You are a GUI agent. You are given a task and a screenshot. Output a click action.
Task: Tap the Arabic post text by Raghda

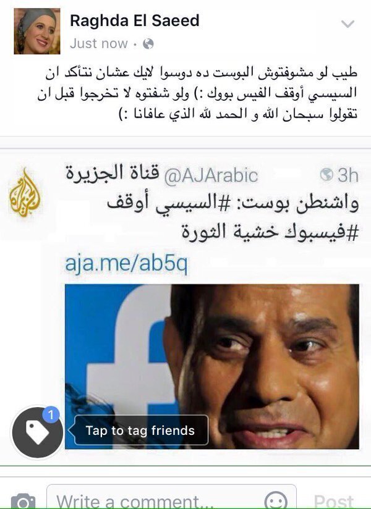pos(197,93)
